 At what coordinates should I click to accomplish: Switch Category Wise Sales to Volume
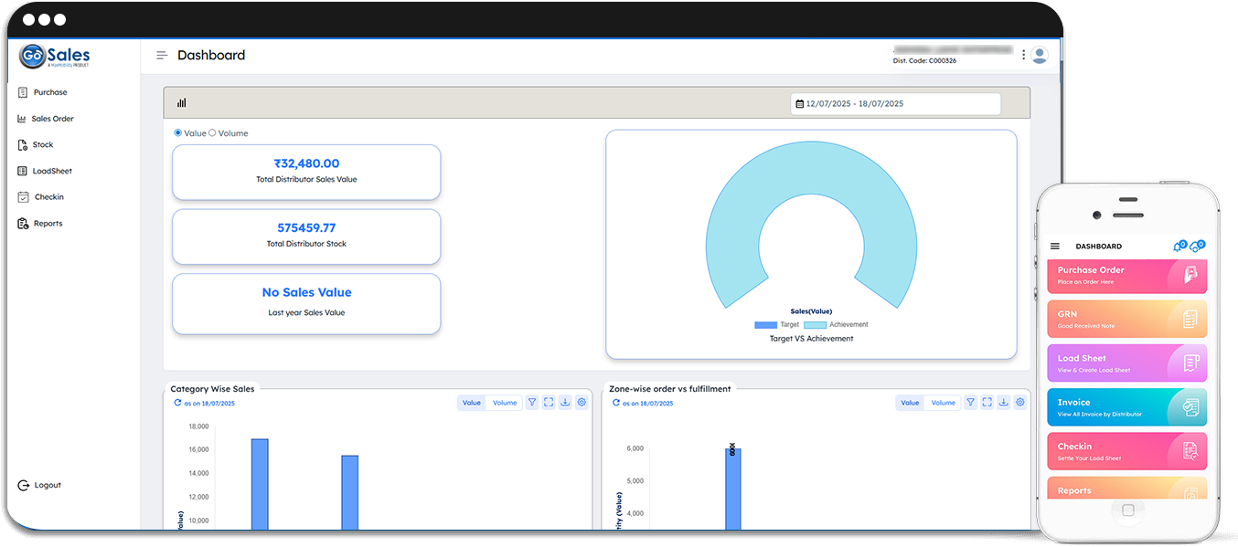point(505,403)
